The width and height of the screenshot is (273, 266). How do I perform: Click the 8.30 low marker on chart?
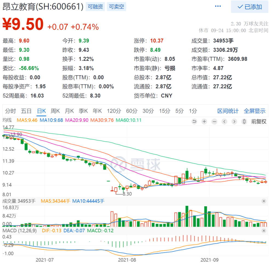(x=127, y=194)
